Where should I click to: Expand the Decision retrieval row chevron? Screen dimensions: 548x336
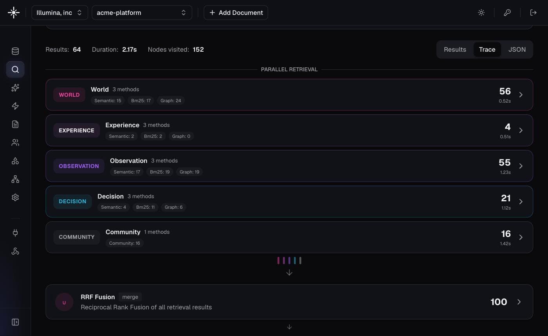(x=521, y=202)
